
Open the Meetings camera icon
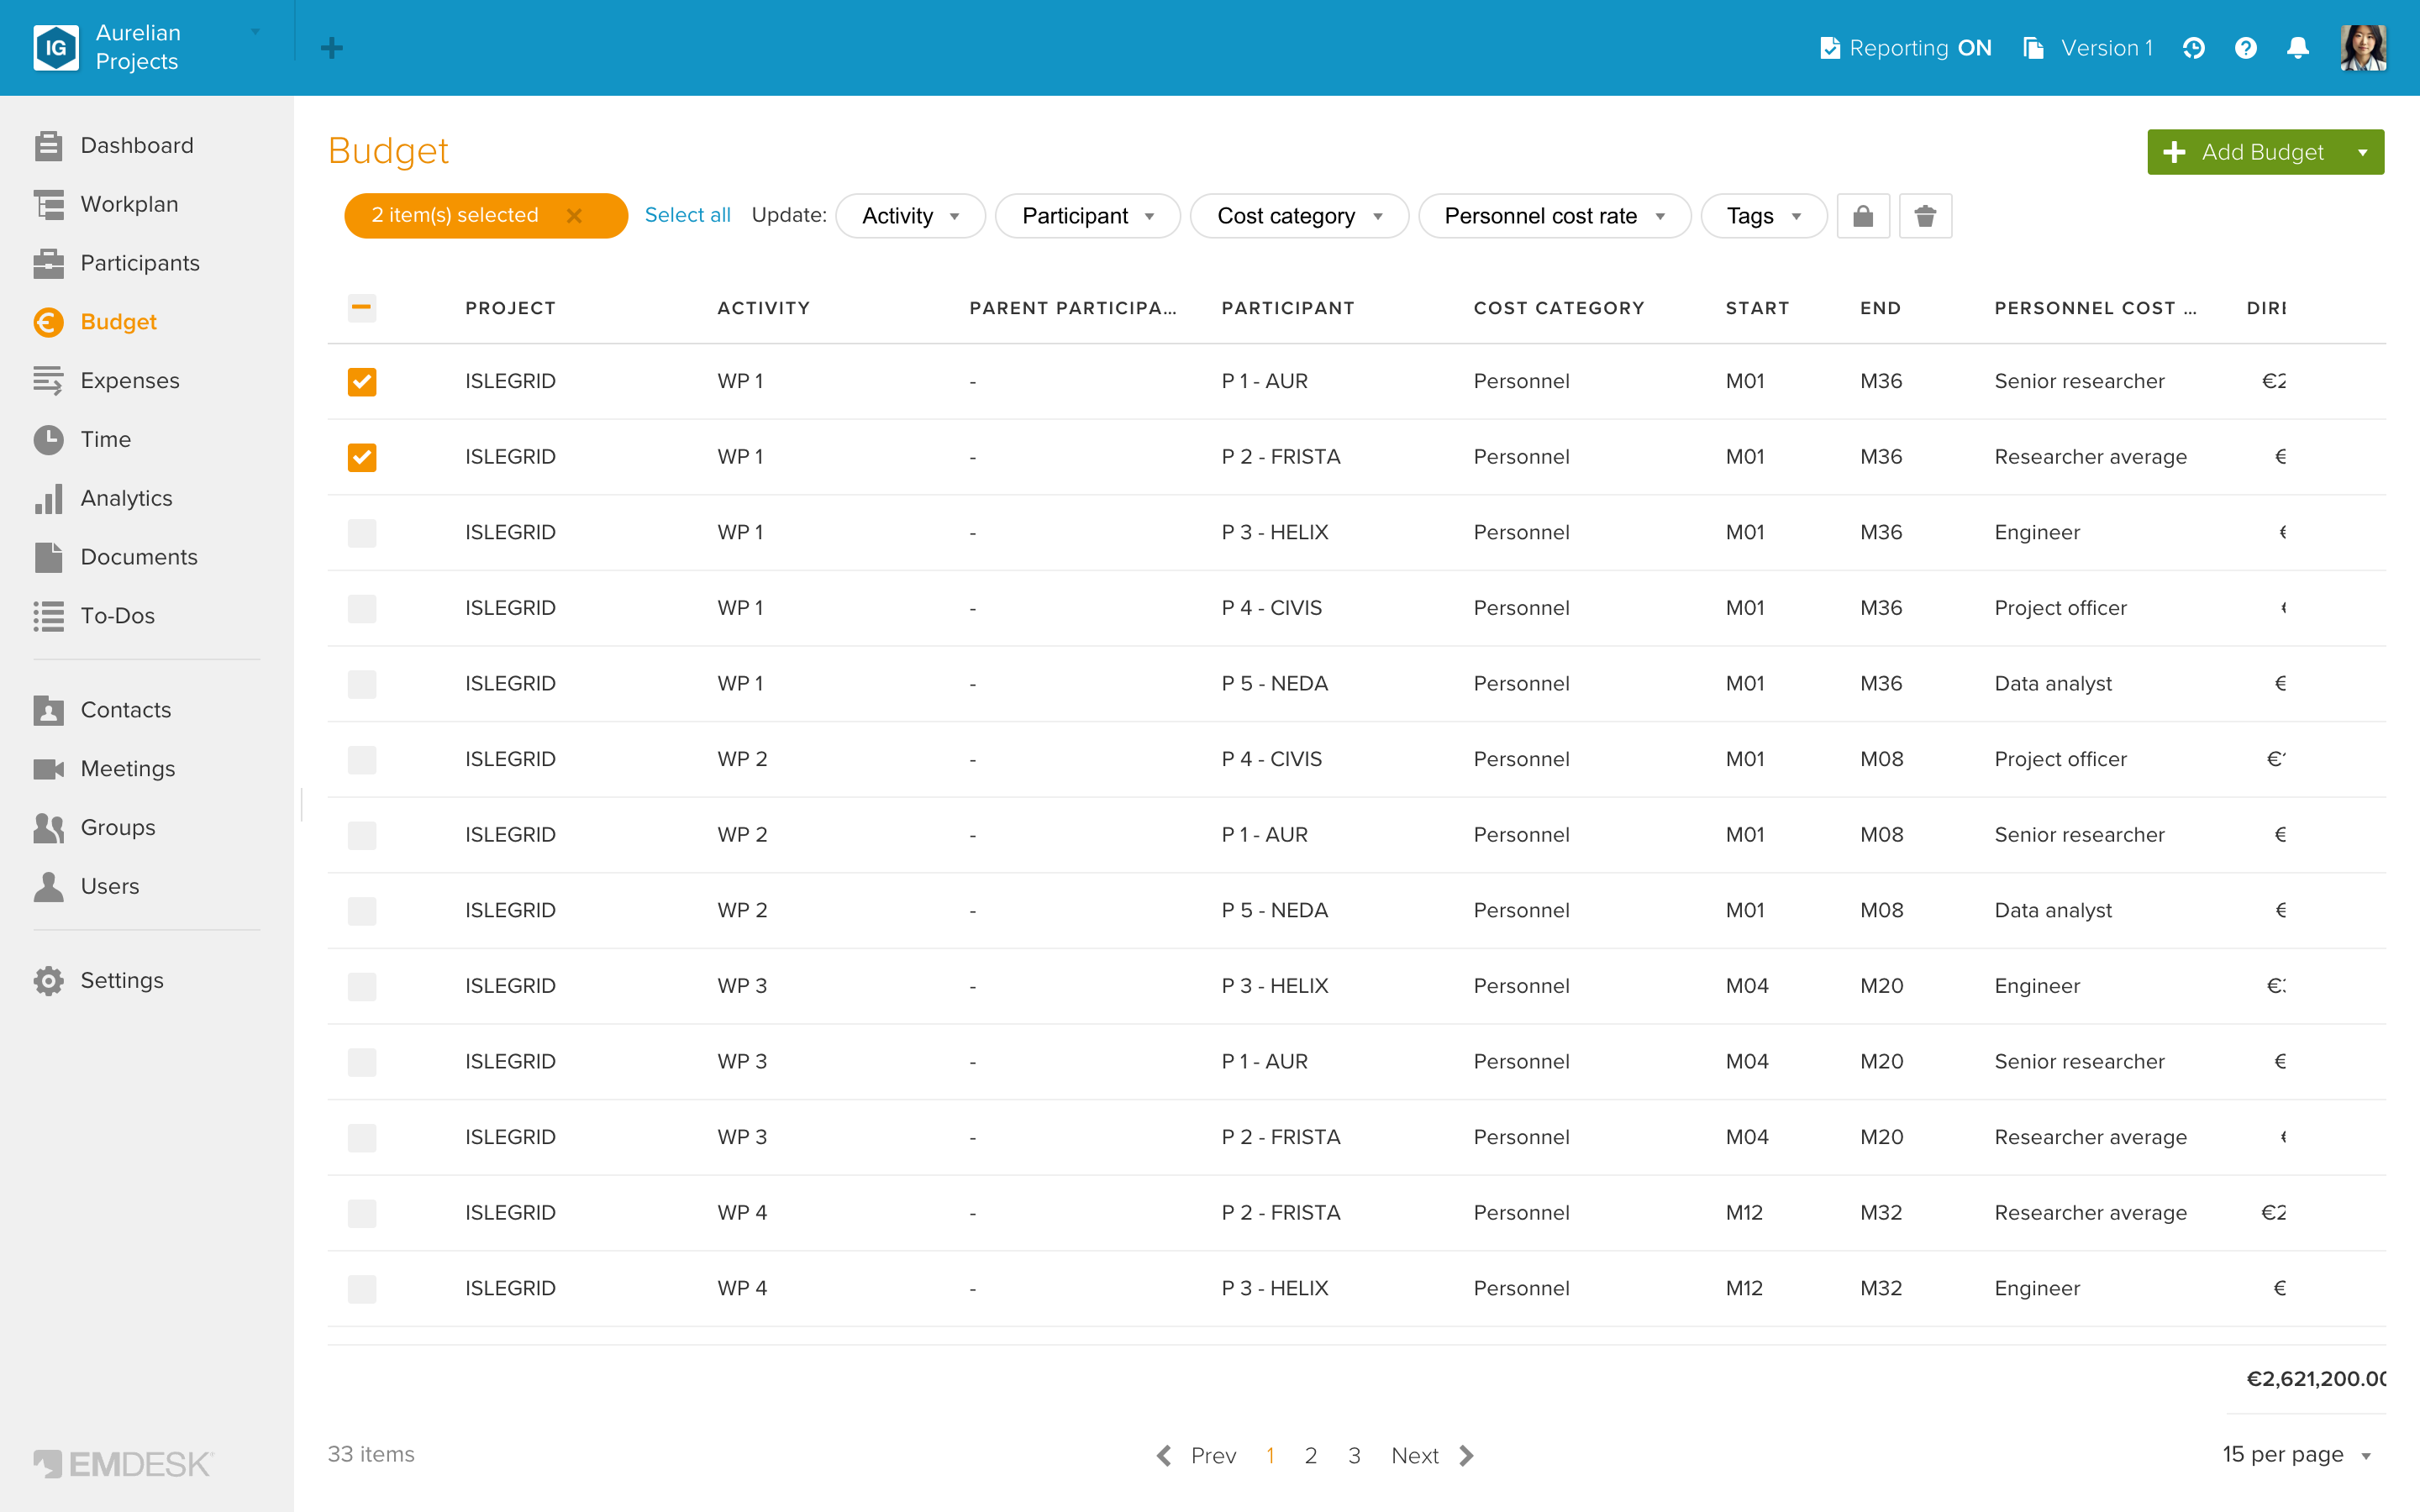48,769
